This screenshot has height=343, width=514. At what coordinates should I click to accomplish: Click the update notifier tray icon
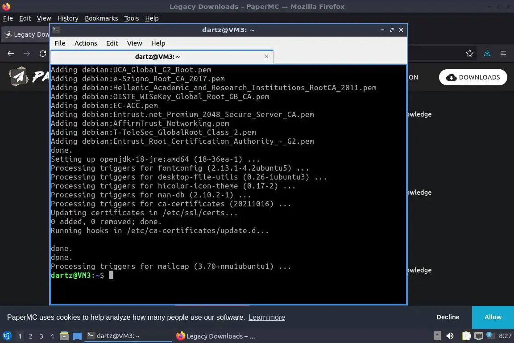[489, 335]
